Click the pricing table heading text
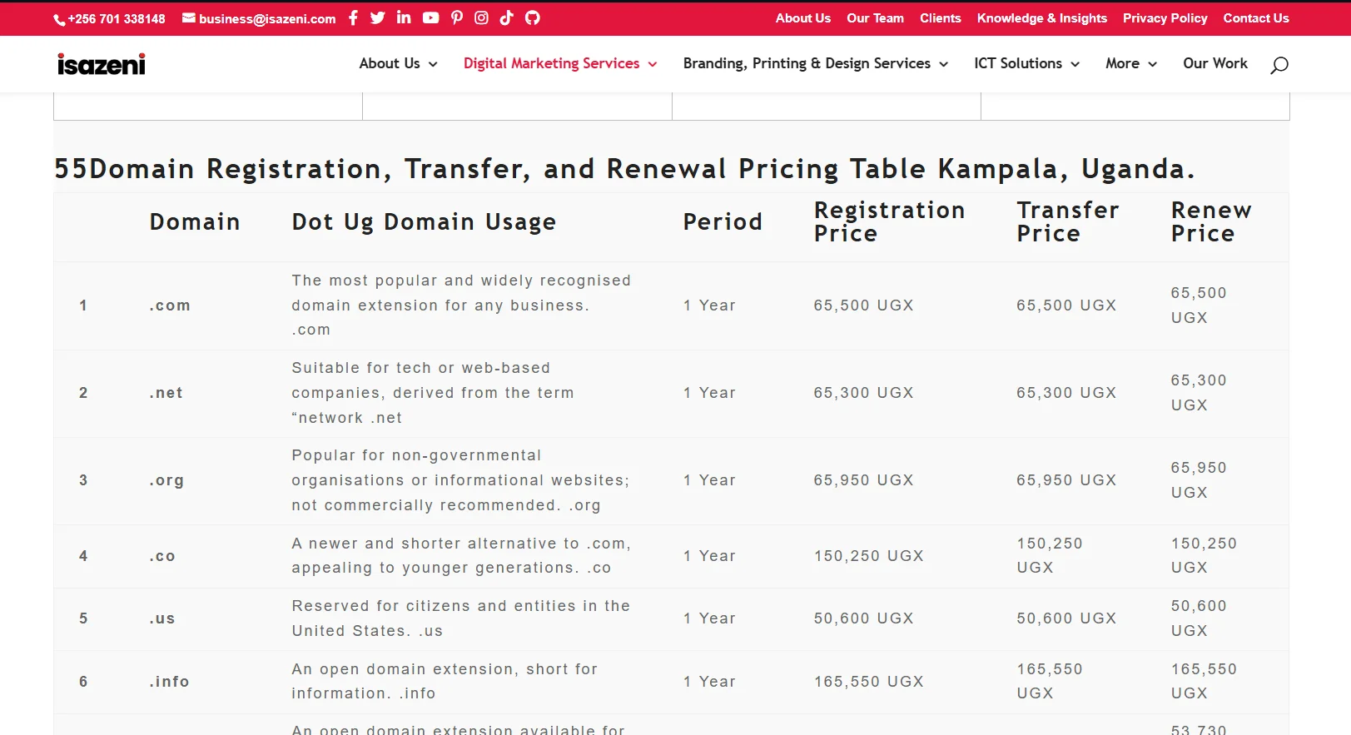 [624, 169]
